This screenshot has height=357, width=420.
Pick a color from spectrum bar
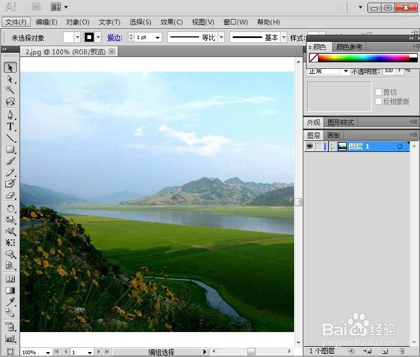coord(364,58)
